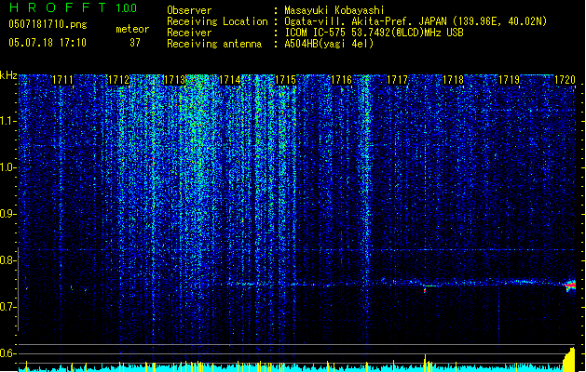Click the Receiving Location label
Screen dimensions: 586x372
(x=217, y=21)
